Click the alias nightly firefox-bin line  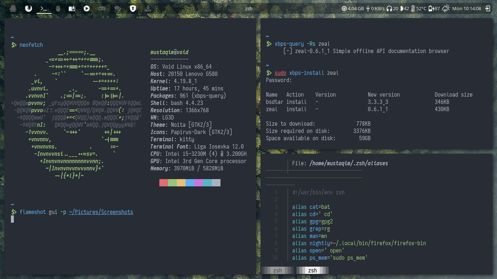pyautogui.click(x=359, y=243)
